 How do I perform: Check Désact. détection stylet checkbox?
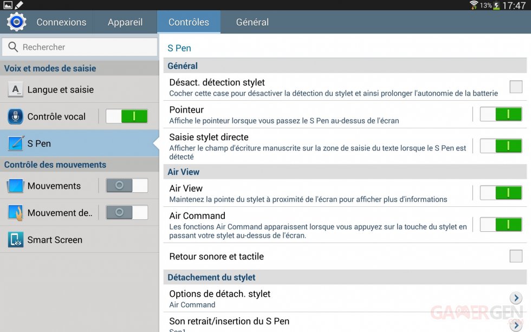click(x=516, y=87)
